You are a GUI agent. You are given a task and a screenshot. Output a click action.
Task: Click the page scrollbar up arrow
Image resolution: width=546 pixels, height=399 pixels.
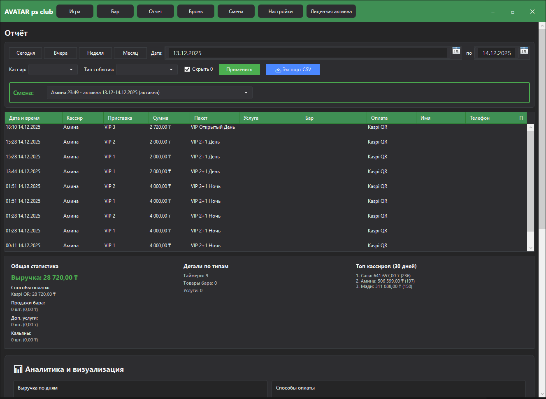pos(542,26)
